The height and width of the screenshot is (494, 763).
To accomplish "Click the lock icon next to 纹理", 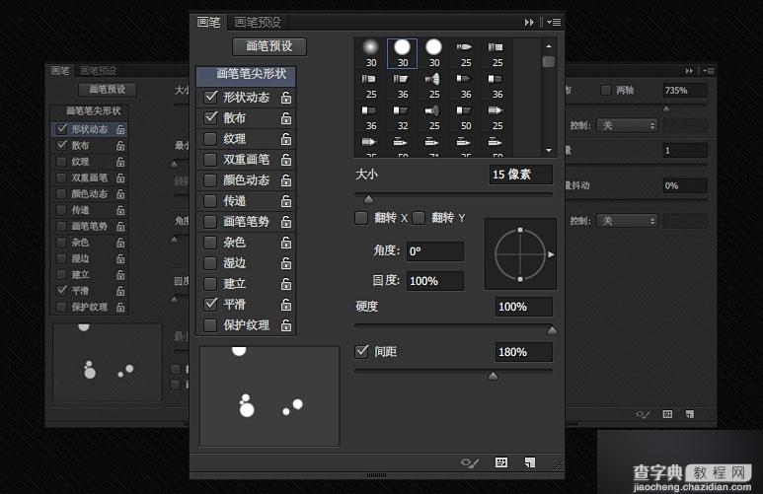I will coord(285,139).
